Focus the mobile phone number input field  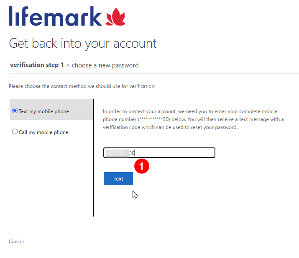[159, 153]
